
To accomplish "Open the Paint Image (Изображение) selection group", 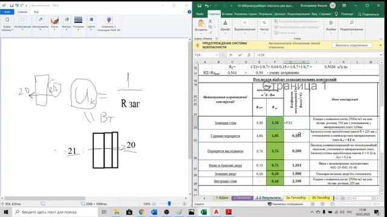I will click(x=22, y=24).
